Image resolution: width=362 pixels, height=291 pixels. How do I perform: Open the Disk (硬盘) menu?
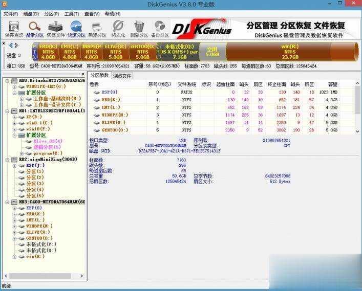coord(31,14)
